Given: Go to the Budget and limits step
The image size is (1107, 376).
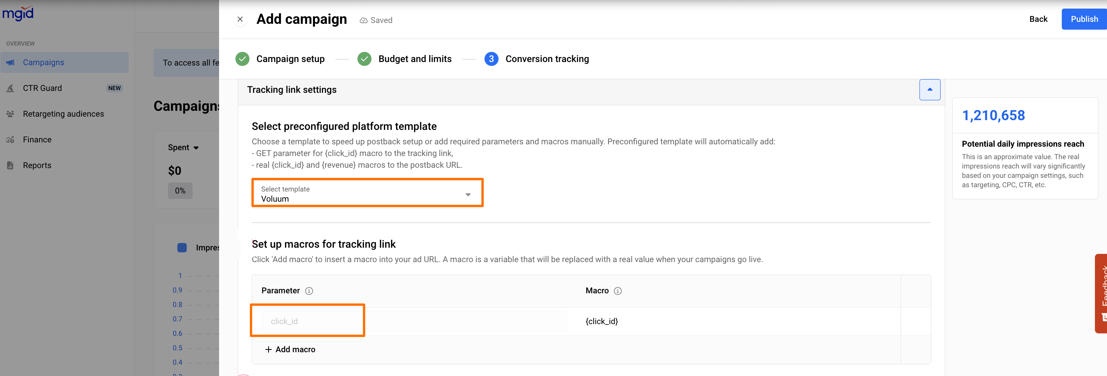Looking at the screenshot, I should point(415,59).
